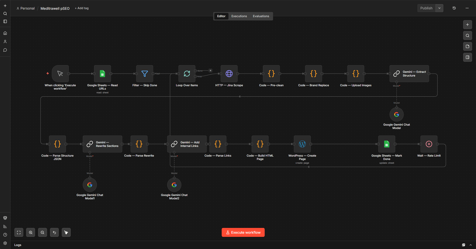Open the chat icon in sidebar

(x=5, y=50)
